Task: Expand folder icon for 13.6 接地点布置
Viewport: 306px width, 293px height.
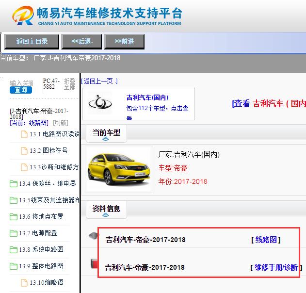Action: tap(14, 217)
